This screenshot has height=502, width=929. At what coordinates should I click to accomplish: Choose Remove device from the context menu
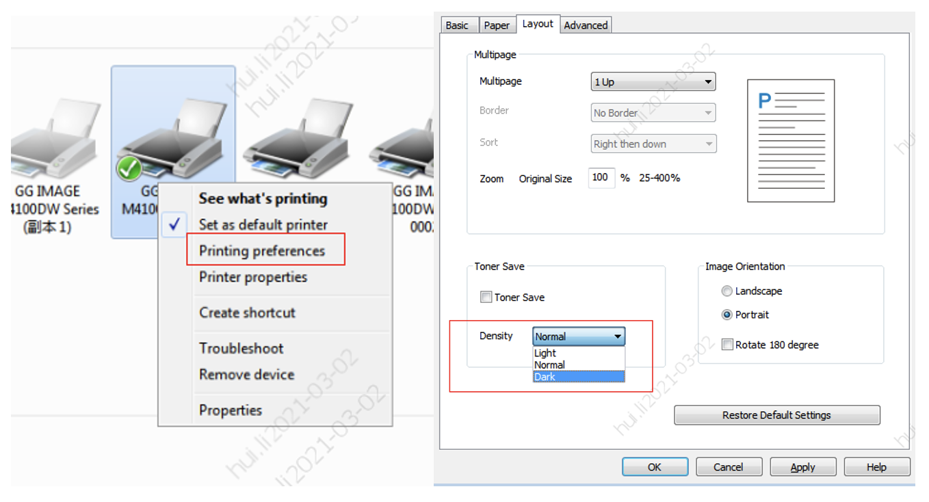(246, 375)
